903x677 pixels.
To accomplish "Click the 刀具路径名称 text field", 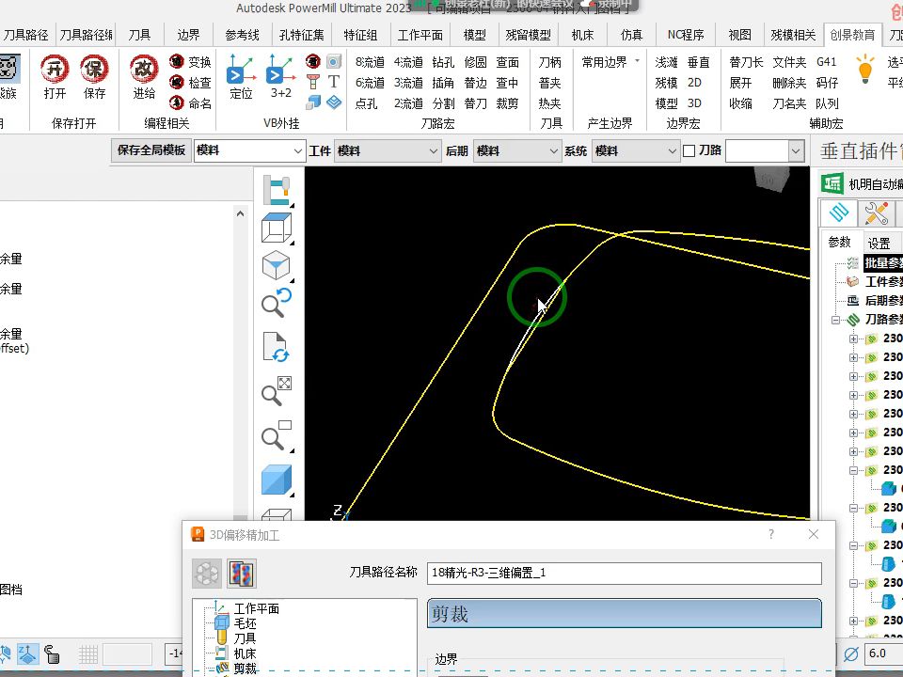I will click(x=625, y=573).
